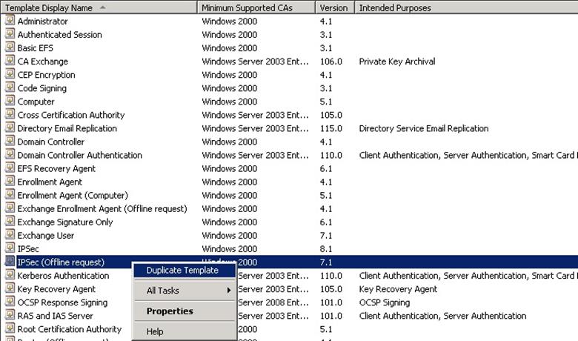Screen dimensions: 578x341
Task: Click the Exchange Enrollment Agent (Offline request) icon
Action: [10, 208]
